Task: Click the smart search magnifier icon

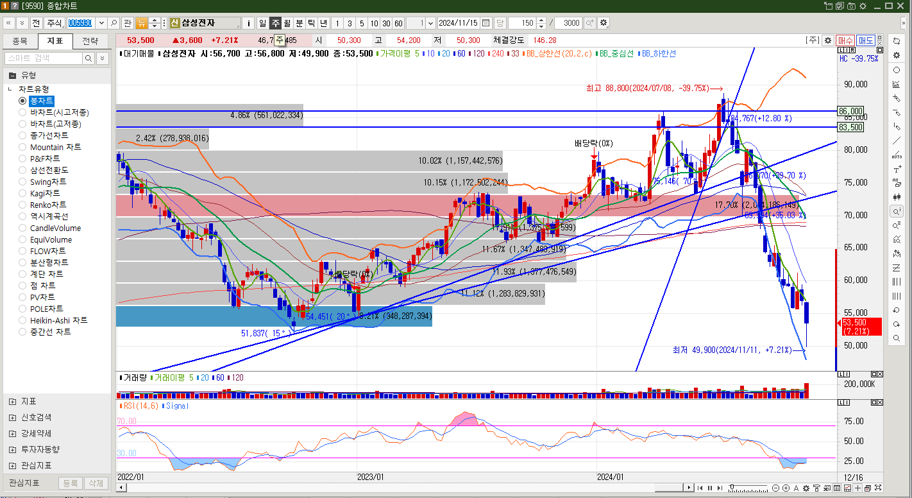Action: pyautogui.click(x=89, y=58)
